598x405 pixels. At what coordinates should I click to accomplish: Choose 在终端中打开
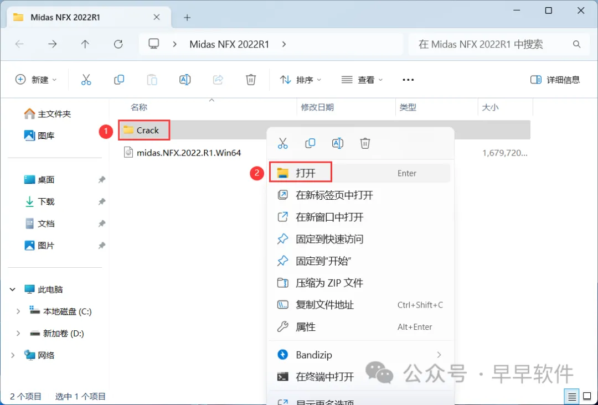coord(360,377)
